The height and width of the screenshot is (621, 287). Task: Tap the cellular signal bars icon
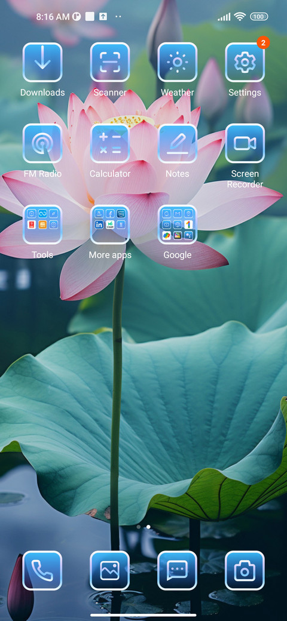point(224,17)
